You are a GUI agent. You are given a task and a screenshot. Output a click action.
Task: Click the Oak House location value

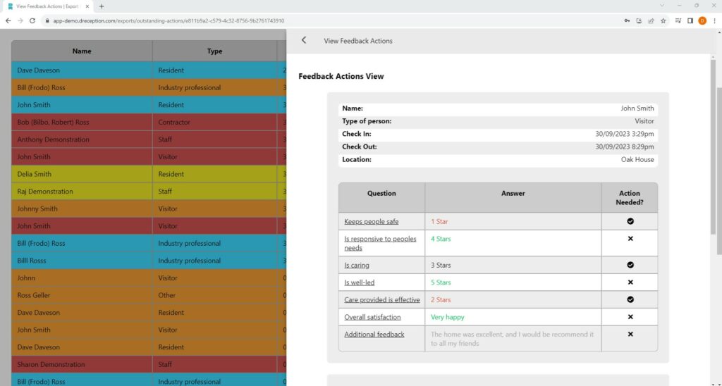coord(637,160)
